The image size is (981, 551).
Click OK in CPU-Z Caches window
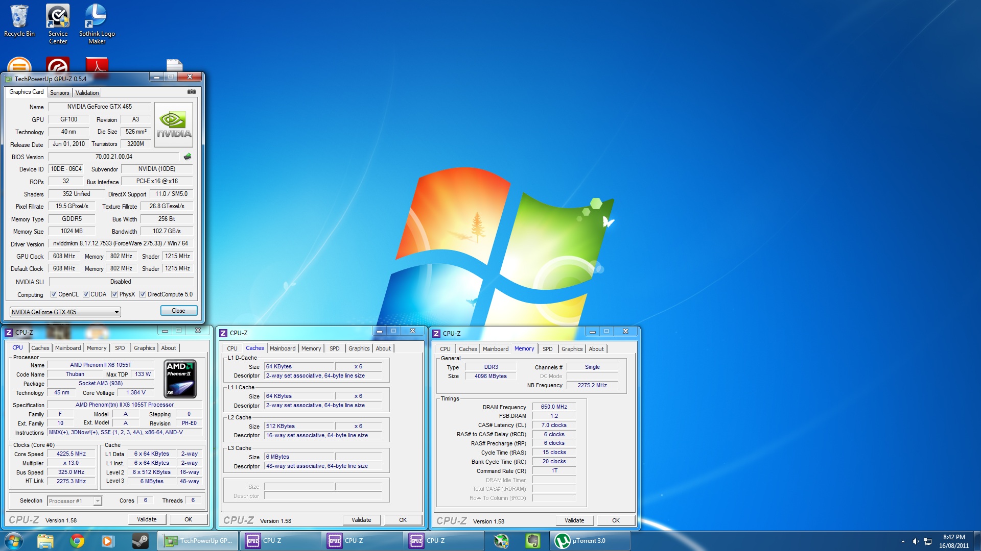click(403, 520)
